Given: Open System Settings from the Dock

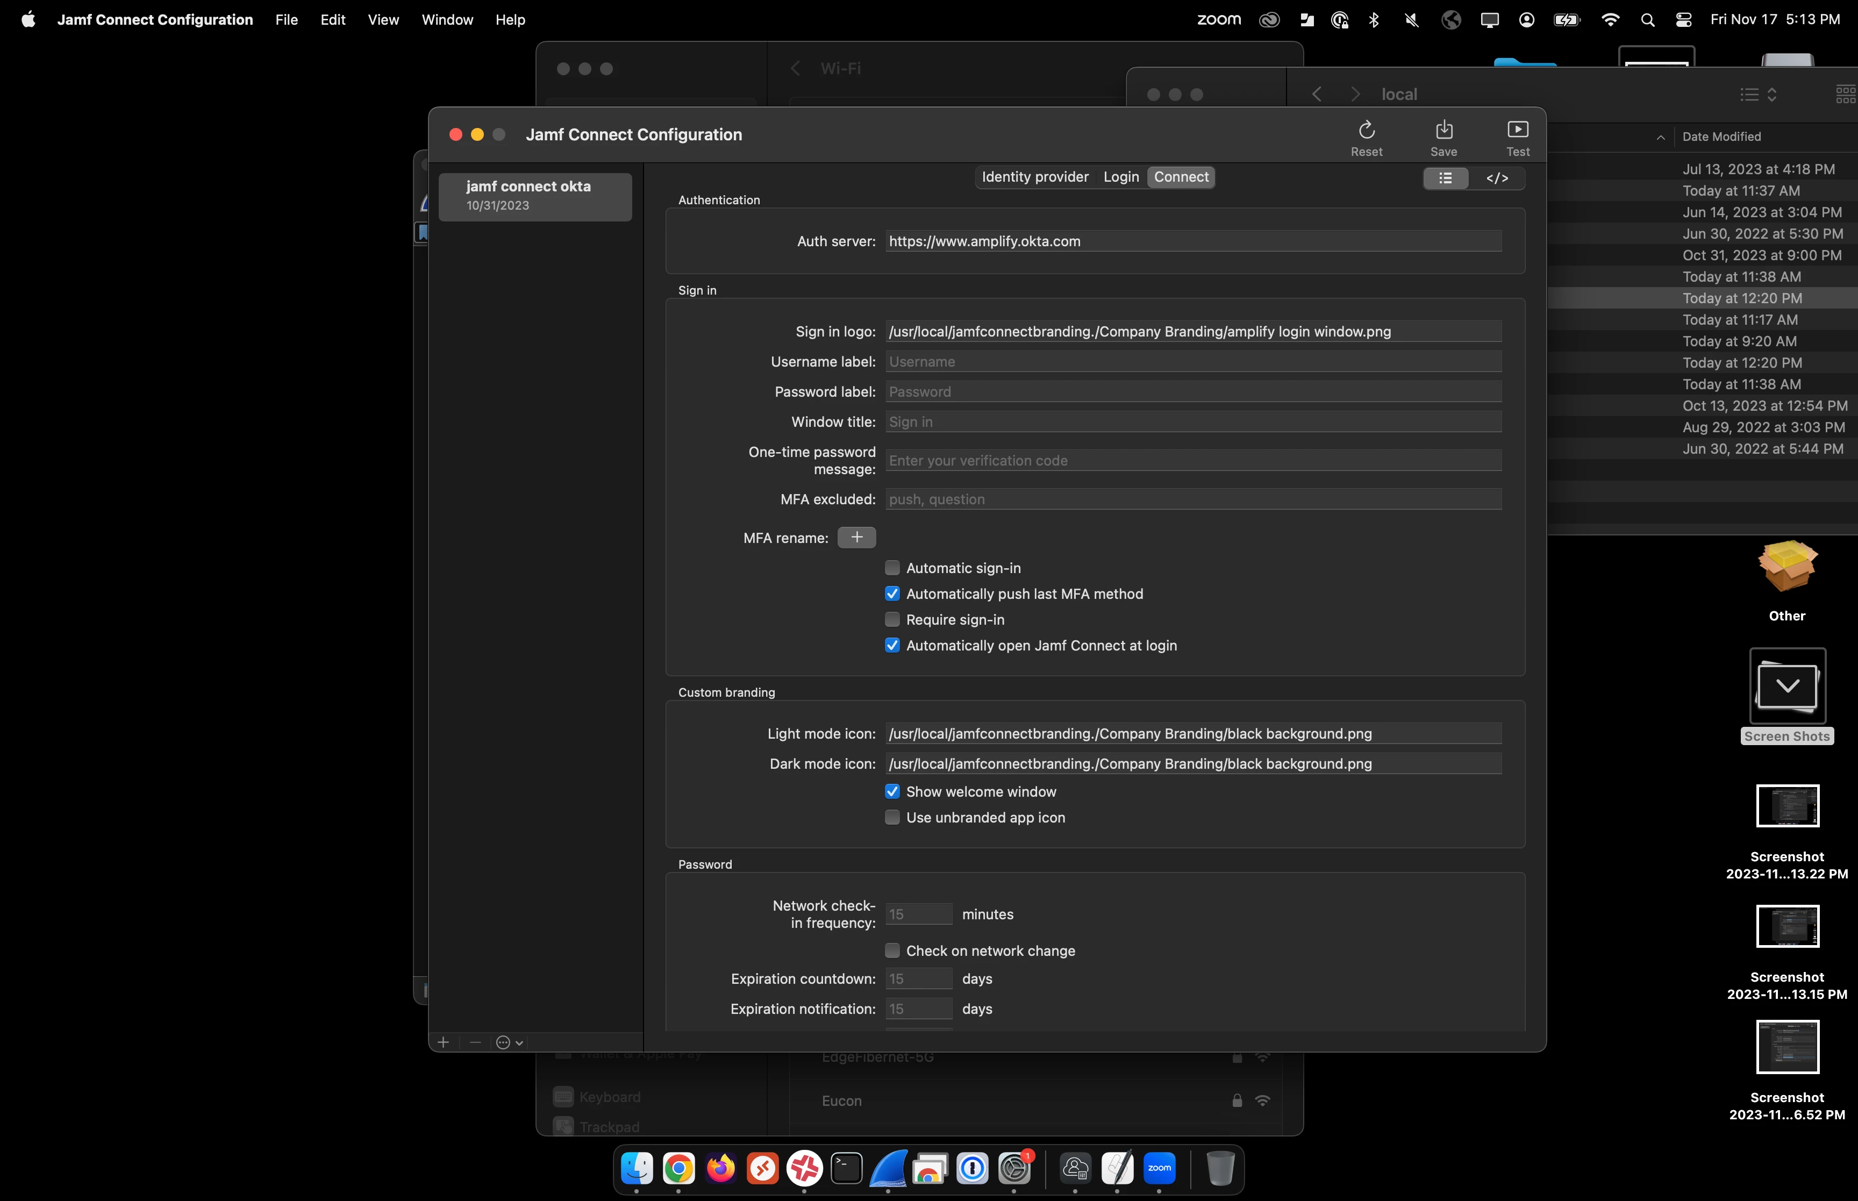Looking at the screenshot, I should (x=1014, y=1168).
